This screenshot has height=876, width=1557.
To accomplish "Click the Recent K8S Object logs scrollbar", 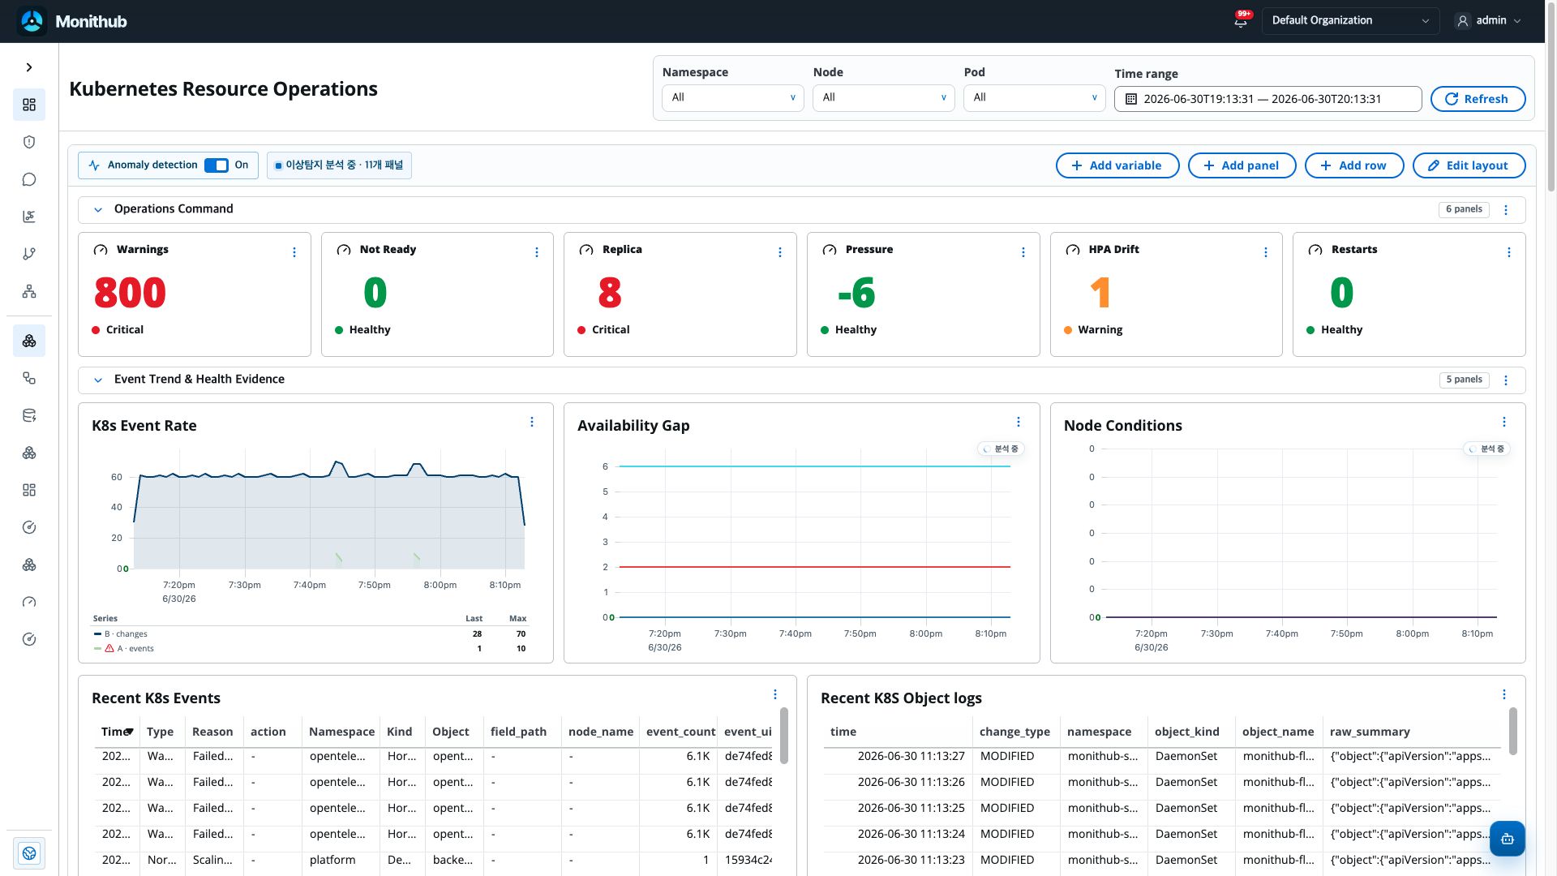I will (1513, 732).
